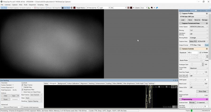Image resolution: width=211 pixels, height=112 pixels.
Task: Toggle the Brightness Filter checkbox
Action: tap(22, 90)
